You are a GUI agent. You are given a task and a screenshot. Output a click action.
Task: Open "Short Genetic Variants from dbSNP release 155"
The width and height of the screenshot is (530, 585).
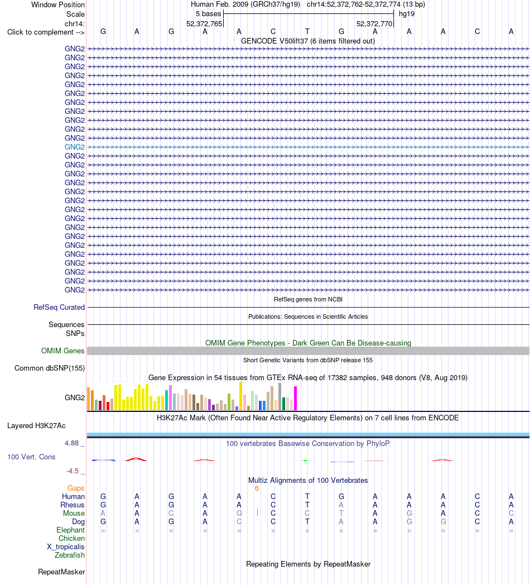[x=308, y=361]
